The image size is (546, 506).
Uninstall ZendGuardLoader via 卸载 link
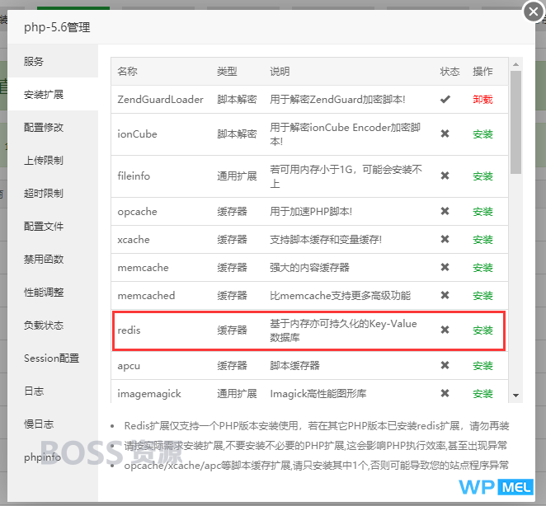click(482, 100)
